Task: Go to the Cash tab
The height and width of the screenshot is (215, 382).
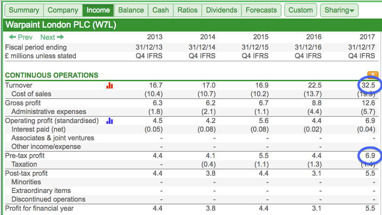Action: 160,10
